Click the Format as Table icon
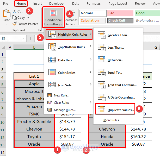This screenshot has width=160, height=156. (x=71, y=13)
